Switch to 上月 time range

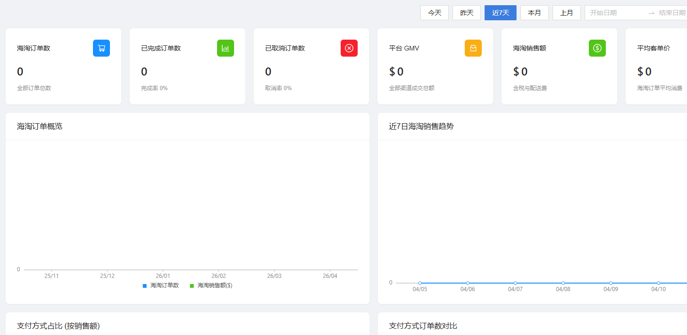tap(567, 13)
